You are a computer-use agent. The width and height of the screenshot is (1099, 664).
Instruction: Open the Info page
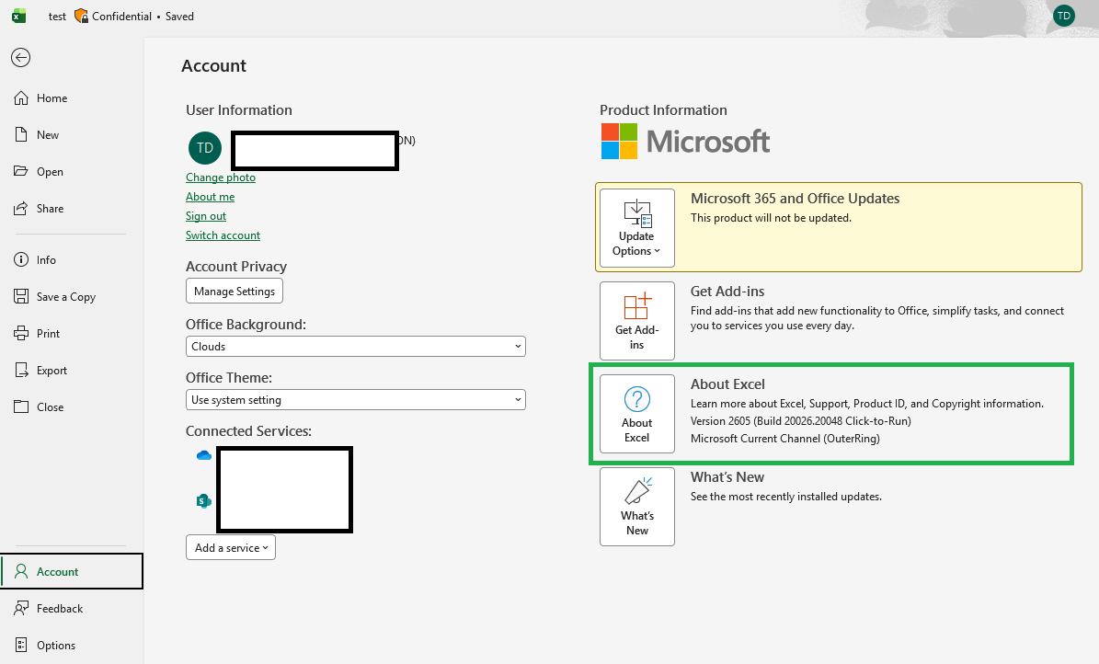pyautogui.click(x=72, y=259)
